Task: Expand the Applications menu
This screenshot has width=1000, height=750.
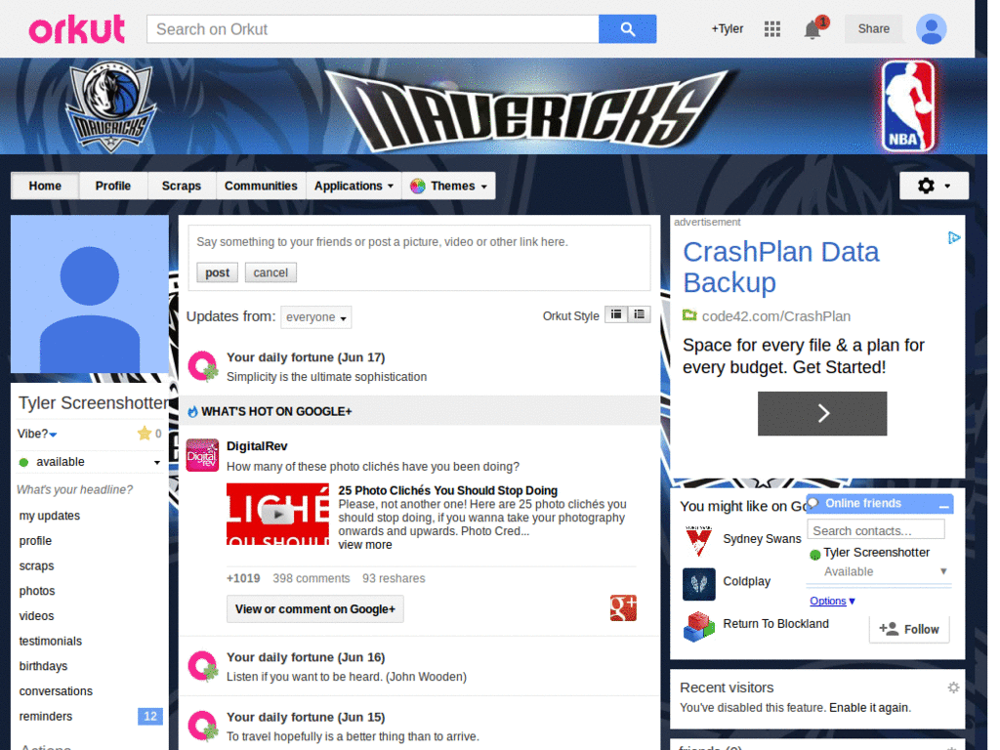Action: tap(354, 186)
